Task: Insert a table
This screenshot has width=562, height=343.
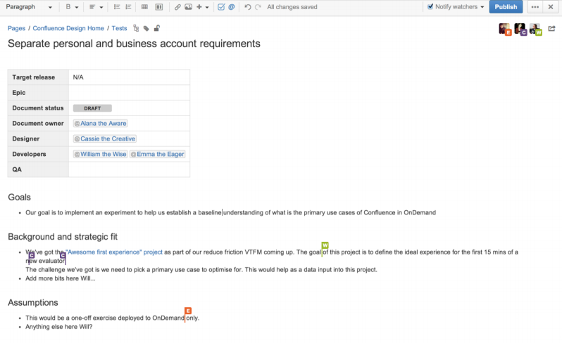Action: (144, 7)
